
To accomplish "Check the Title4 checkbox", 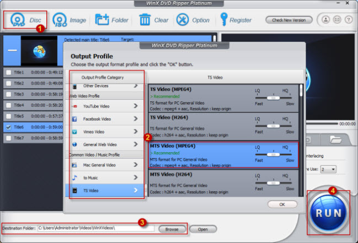I will (x=9, y=105).
